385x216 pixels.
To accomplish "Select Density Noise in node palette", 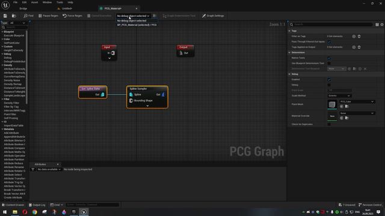I will click(12, 80).
